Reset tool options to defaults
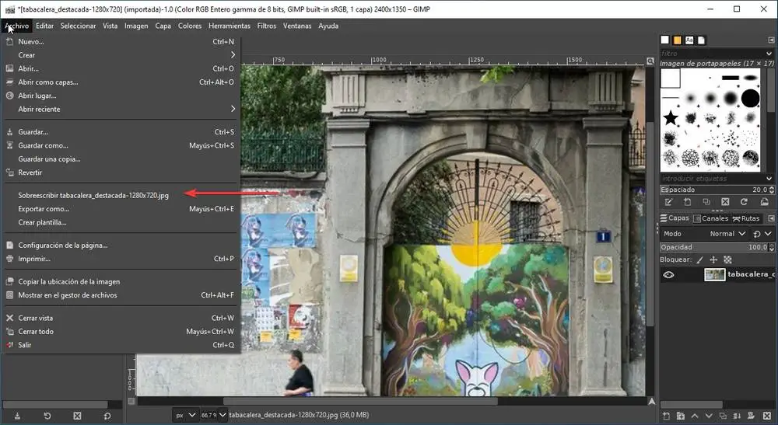This screenshot has width=778, height=425. click(x=107, y=416)
